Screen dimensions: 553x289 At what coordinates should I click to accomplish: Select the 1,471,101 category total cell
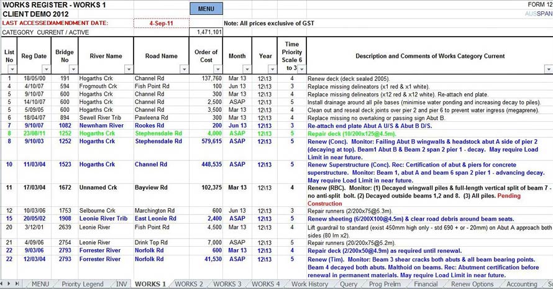click(x=206, y=32)
